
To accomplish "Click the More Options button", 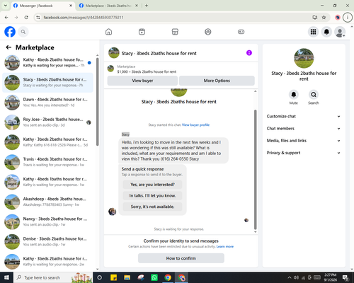I will (x=217, y=81).
